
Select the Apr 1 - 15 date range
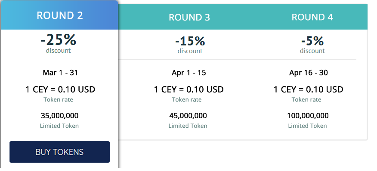pos(189,72)
